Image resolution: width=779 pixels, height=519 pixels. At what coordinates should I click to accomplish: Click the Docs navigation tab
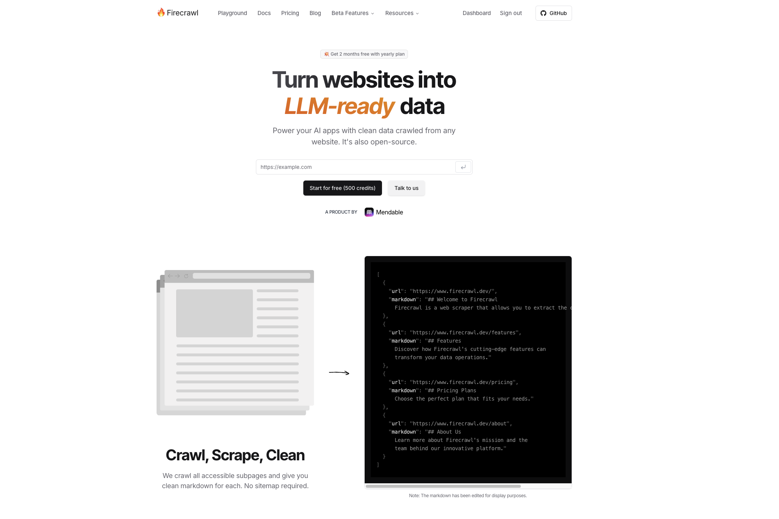[x=264, y=13]
